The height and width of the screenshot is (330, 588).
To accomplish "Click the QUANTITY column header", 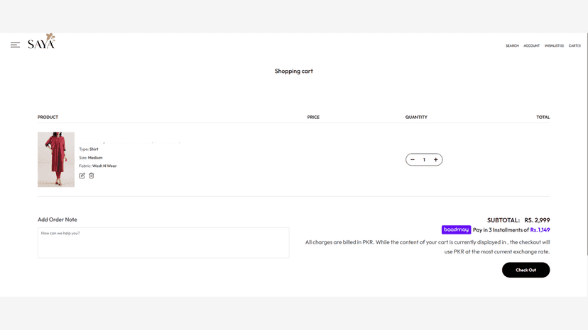I will tap(416, 117).
